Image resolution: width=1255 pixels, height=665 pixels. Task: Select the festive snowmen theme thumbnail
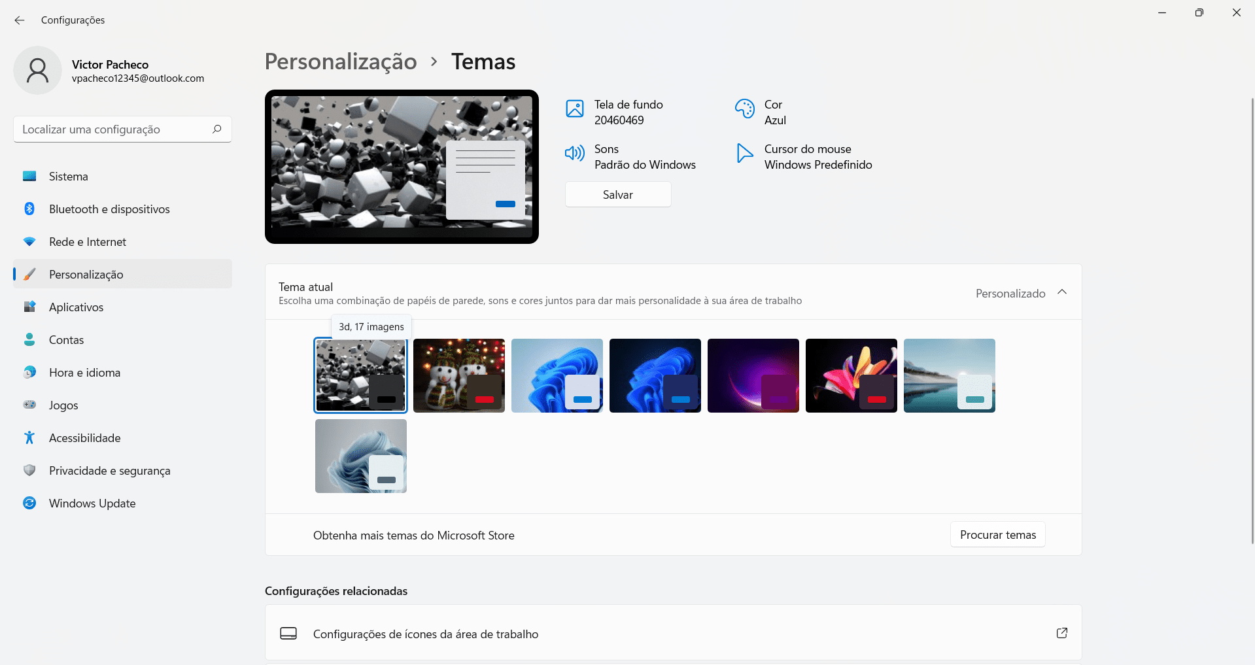click(458, 375)
